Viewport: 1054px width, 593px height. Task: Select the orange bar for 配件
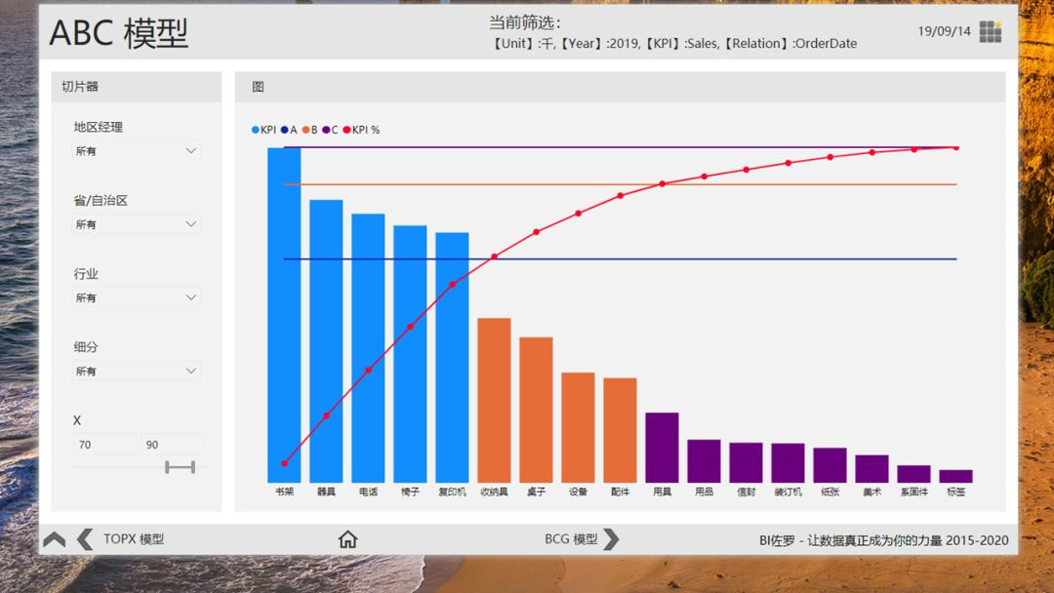tap(620, 430)
